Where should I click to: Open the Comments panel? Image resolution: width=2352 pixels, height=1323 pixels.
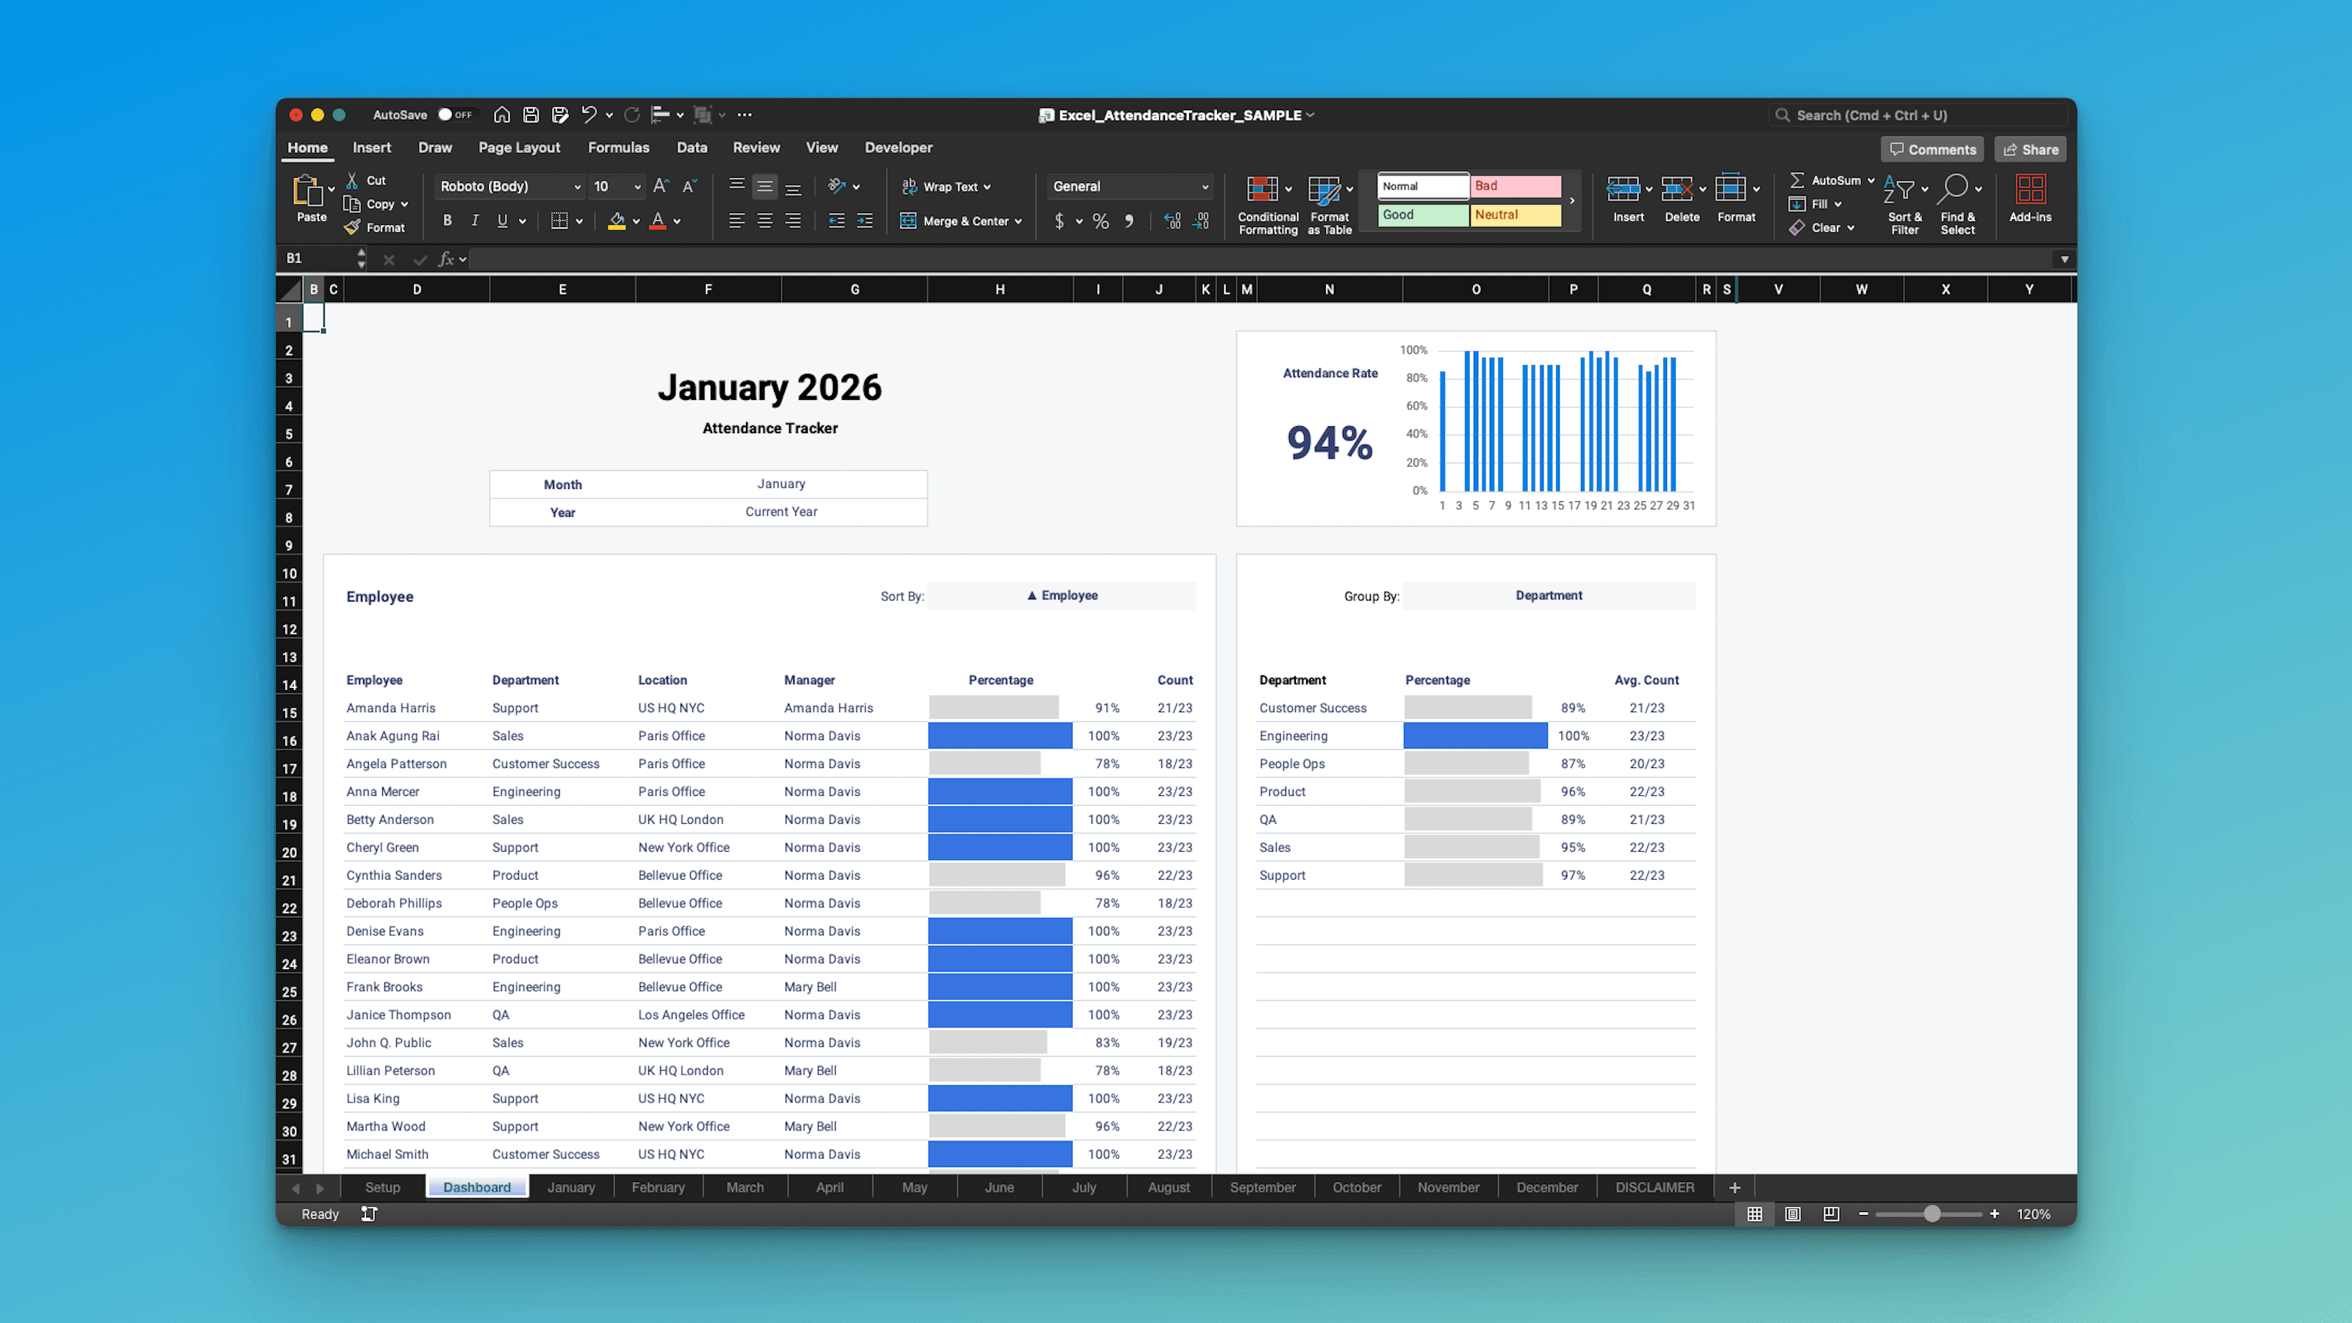click(x=1932, y=148)
